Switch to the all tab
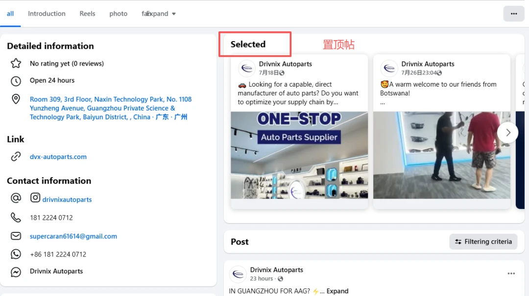Image resolution: width=529 pixels, height=296 pixels. click(x=10, y=14)
